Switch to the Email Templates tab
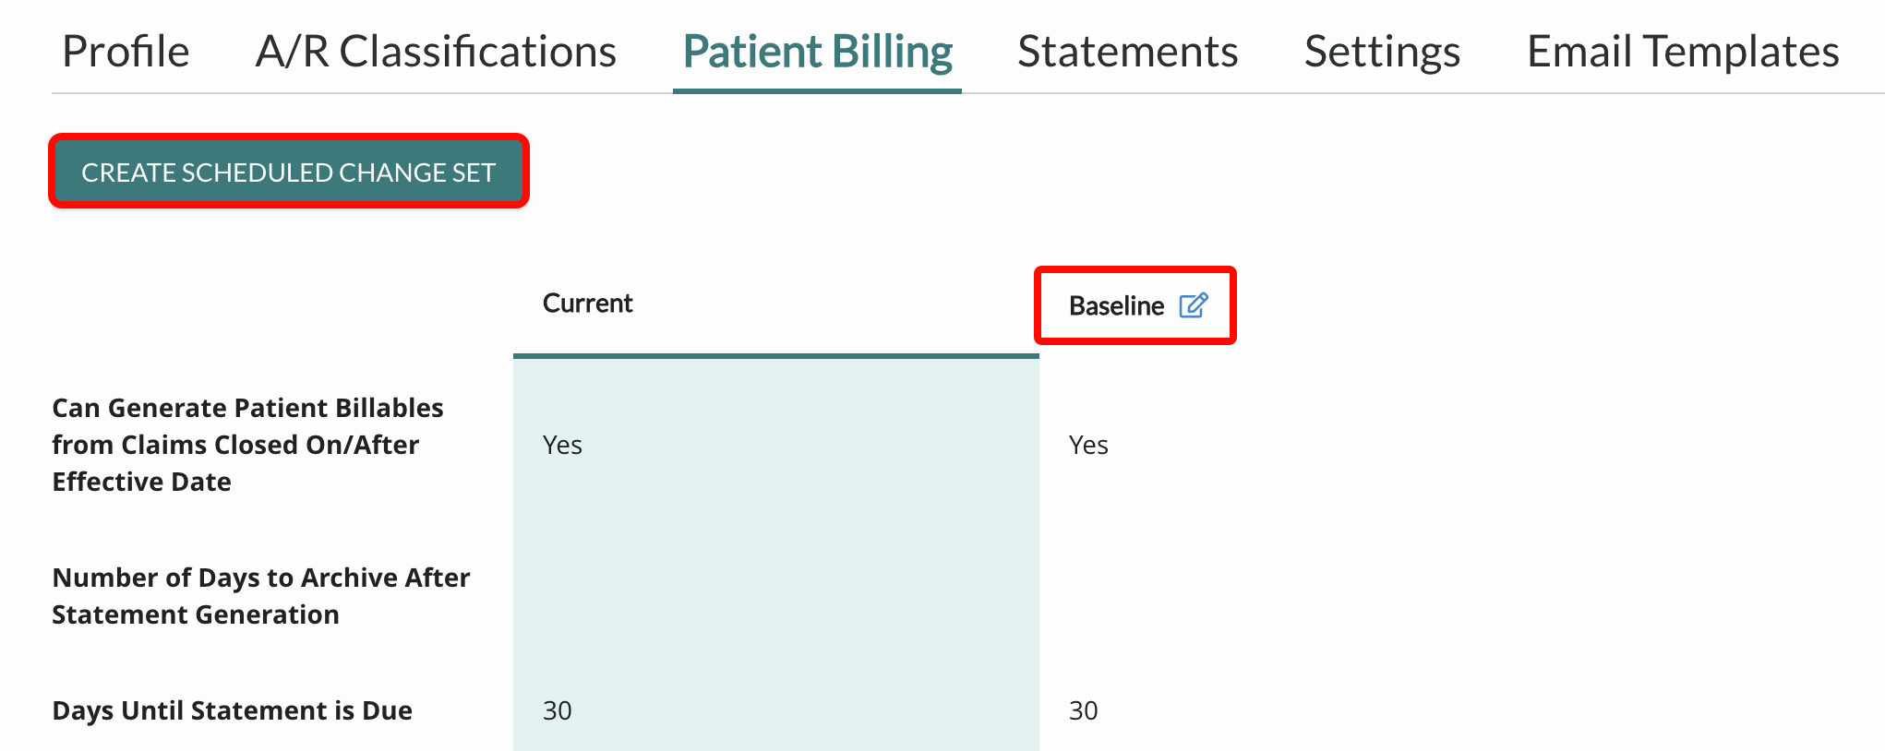 click(1683, 52)
